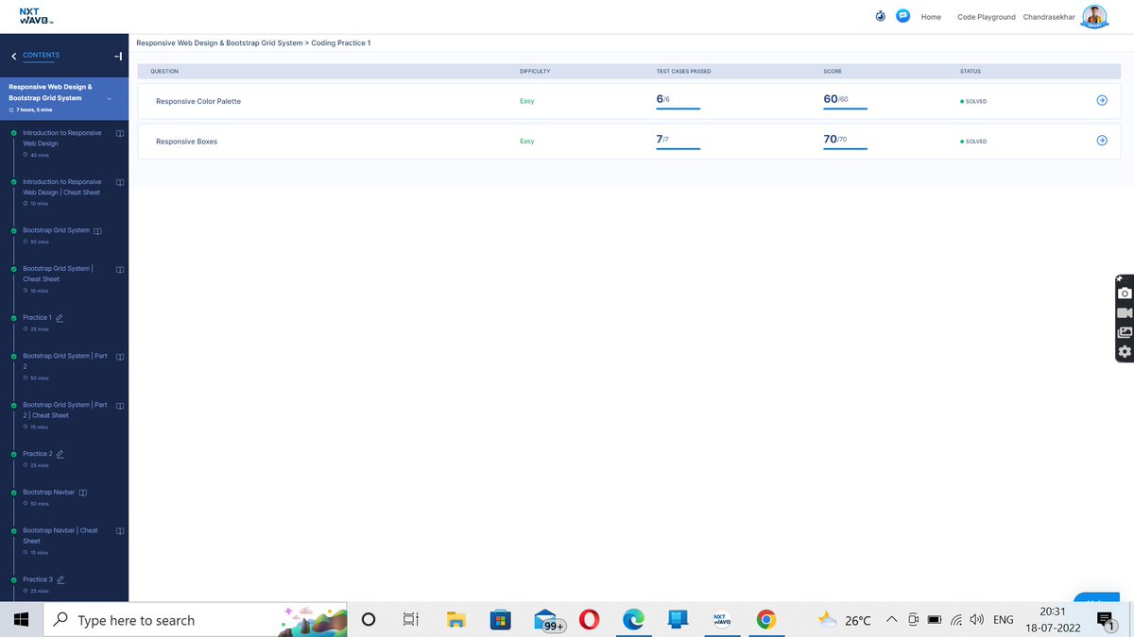Open Bootstrap Grid System 50 mins lesson
The image size is (1134, 637).
click(x=56, y=230)
